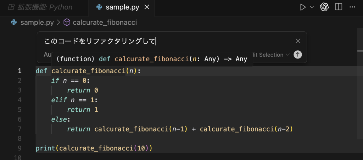Submit the prompt with the send arrow
363x160 pixels.
point(298,55)
